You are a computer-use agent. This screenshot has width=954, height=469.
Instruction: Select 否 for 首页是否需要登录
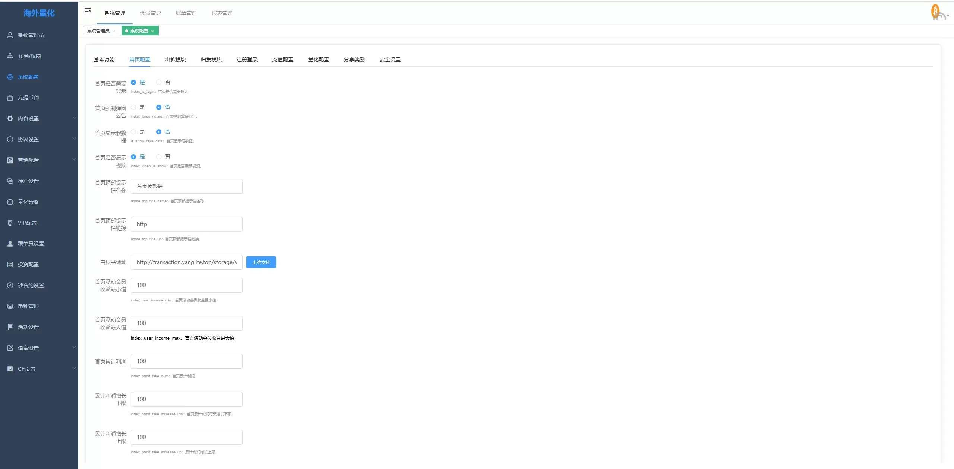point(159,82)
